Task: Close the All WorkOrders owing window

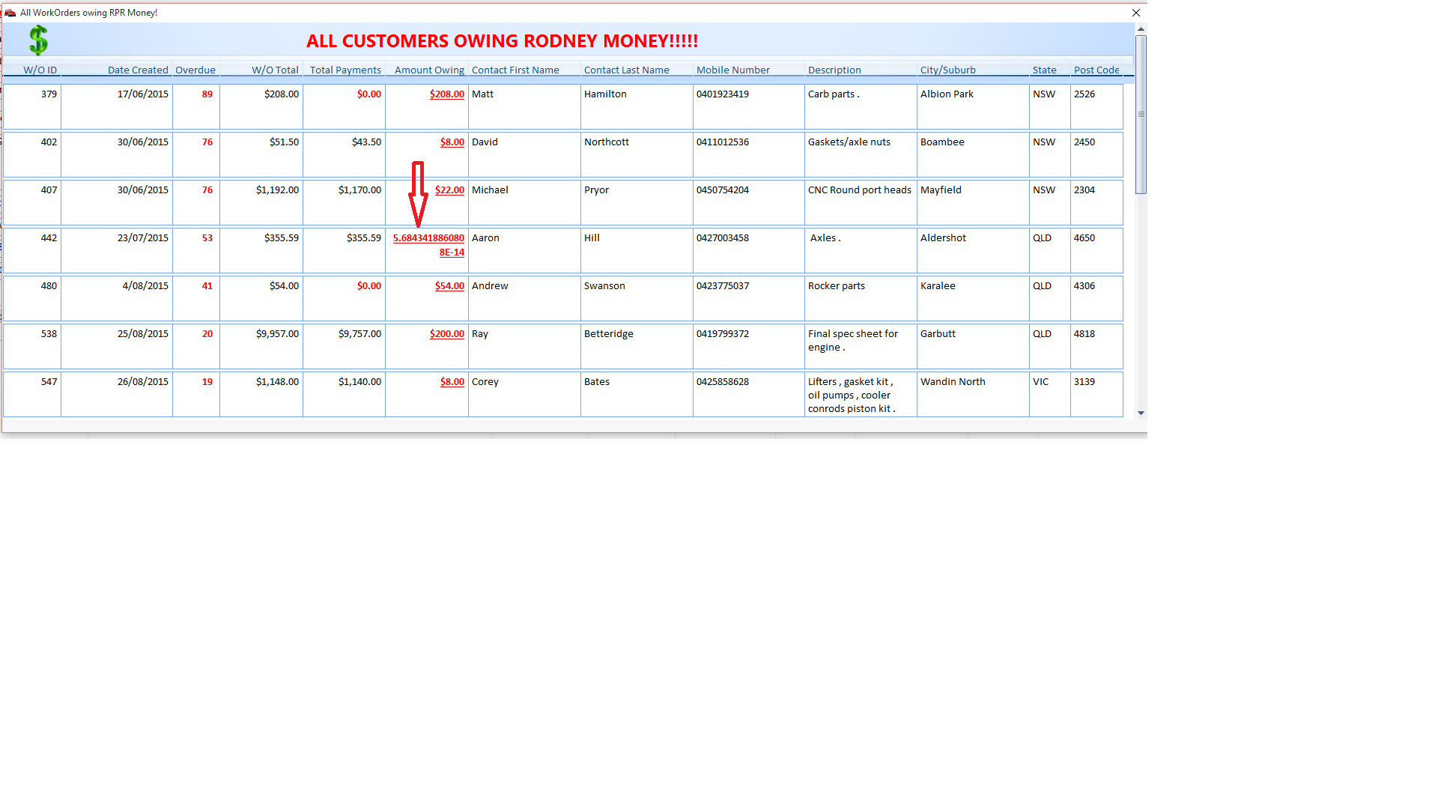Action: coord(1135,13)
